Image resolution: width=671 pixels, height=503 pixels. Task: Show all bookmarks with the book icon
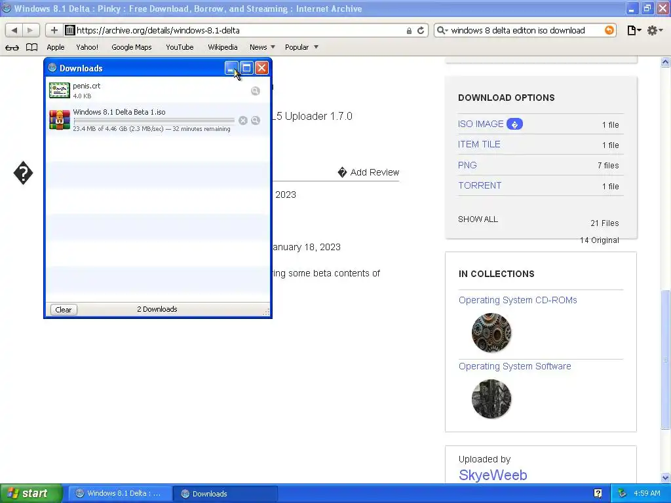pos(31,47)
